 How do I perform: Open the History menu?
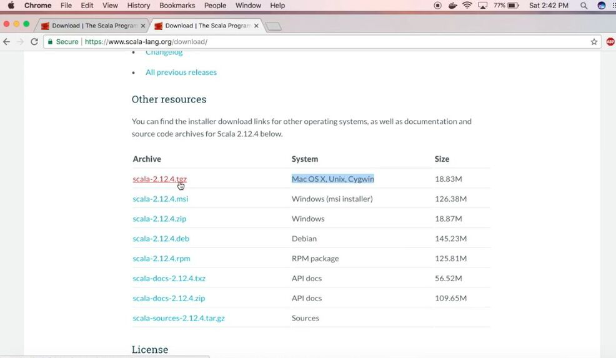point(138,6)
